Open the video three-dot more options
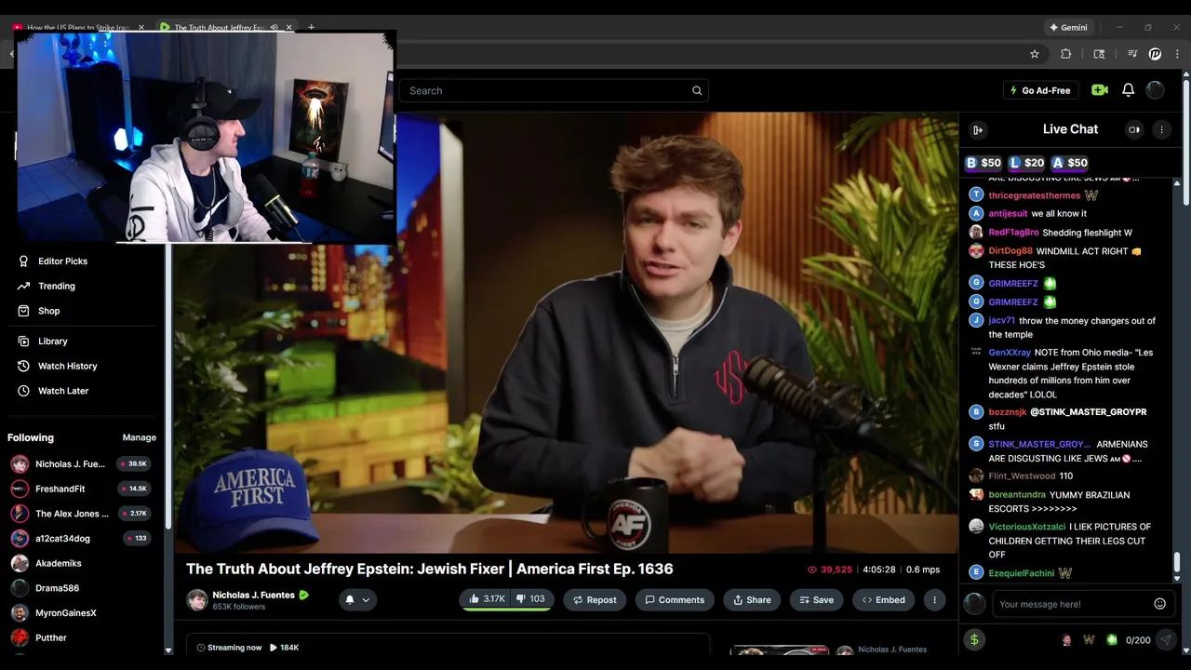 [x=934, y=600]
